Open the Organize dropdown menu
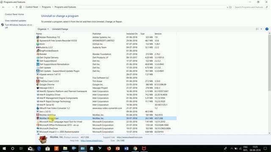The image size is (271, 152). tap(43, 29)
